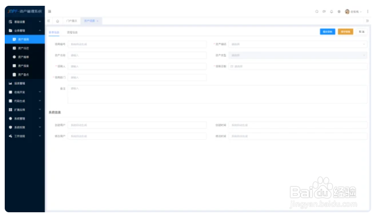Click the 领用人 input field
Screen dimensions: 378x217
pyautogui.click(x=137, y=66)
